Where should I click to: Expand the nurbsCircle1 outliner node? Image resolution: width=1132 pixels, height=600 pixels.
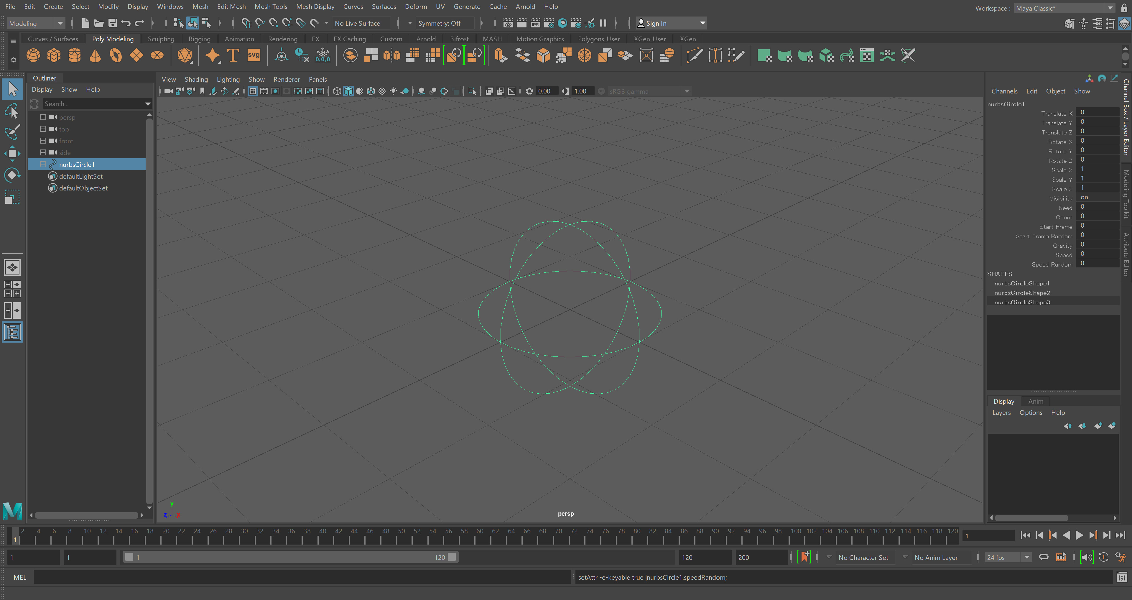[x=43, y=165]
